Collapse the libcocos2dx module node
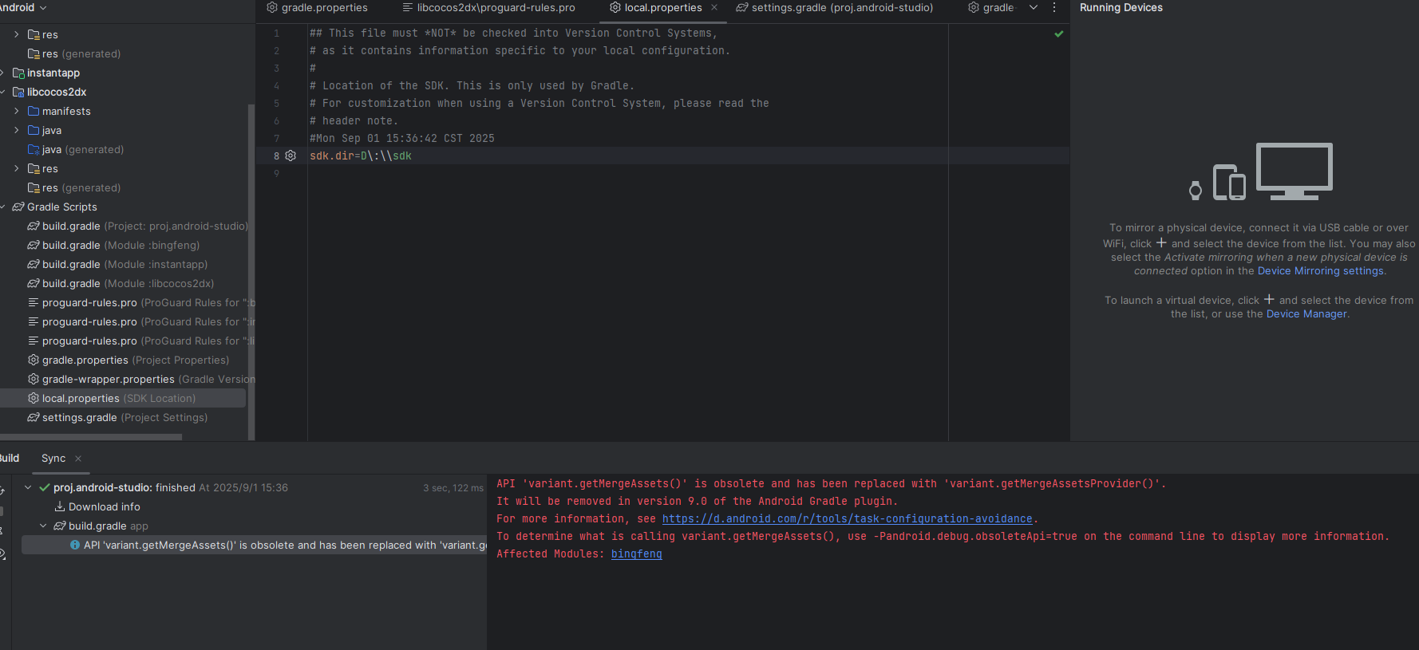The width and height of the screenshot is (1419, 650). coord(3,92)
